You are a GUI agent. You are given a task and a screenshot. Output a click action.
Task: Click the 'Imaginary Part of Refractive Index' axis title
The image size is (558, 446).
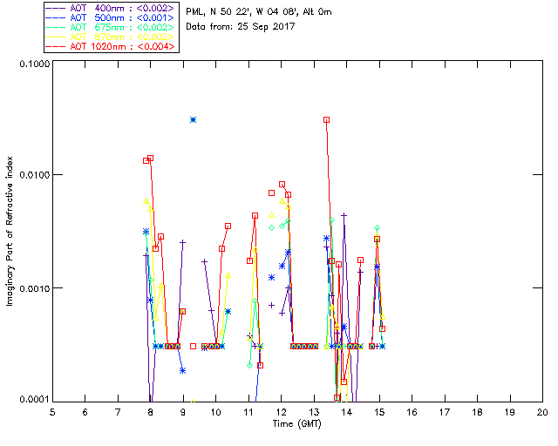11,232
